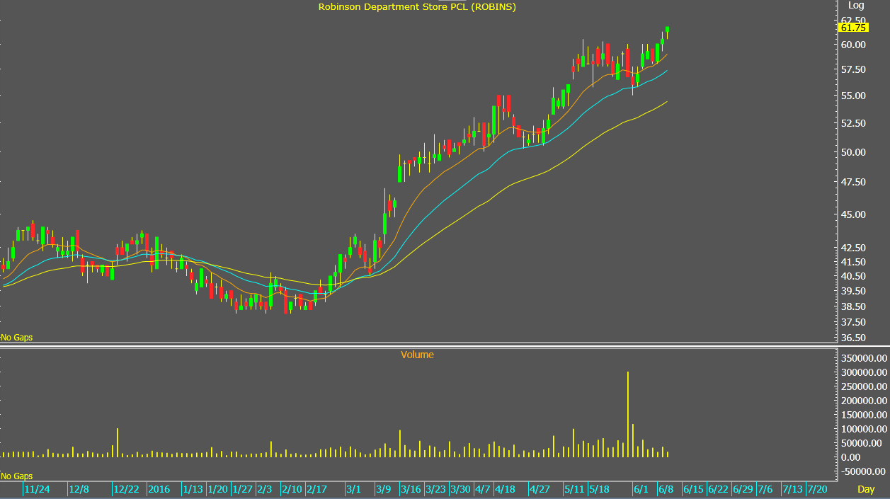Click the 5/11 date on time axis
This screenshot has height=499, width=890.
pos(574,489)
